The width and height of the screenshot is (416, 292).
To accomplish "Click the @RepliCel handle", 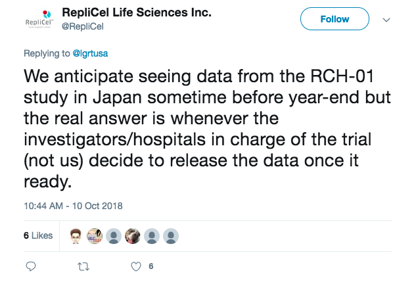I will tap(82, 26).
